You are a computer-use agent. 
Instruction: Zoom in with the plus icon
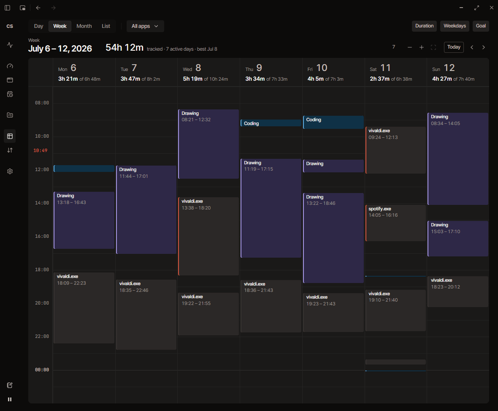[x=422, y=47]
